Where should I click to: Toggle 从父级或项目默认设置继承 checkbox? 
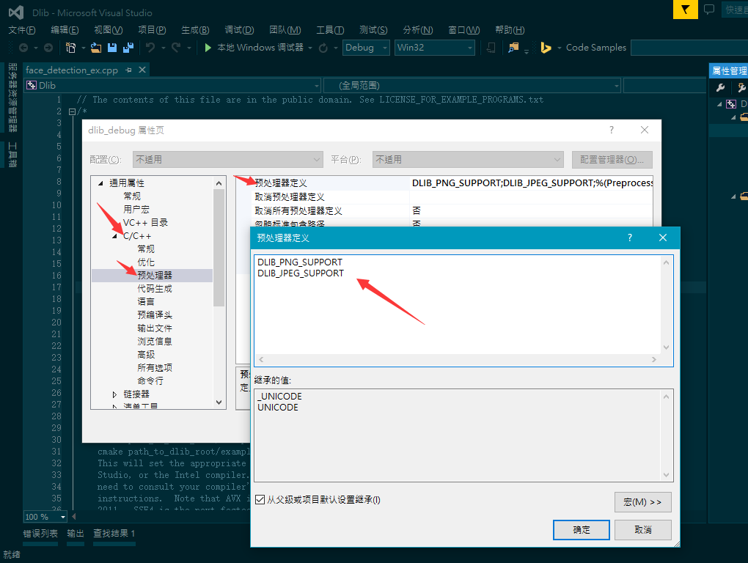(260, 500)
